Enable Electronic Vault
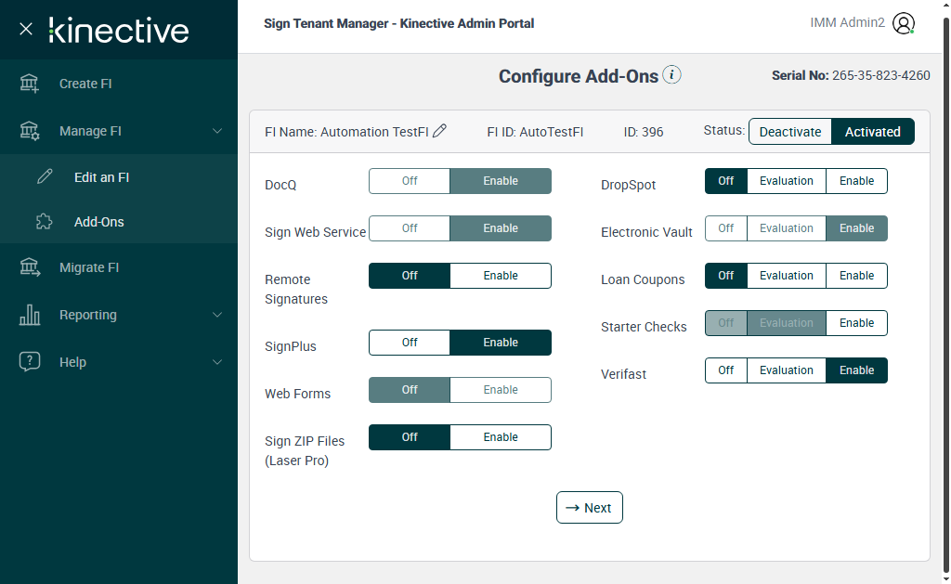 (x=856, y=228)
